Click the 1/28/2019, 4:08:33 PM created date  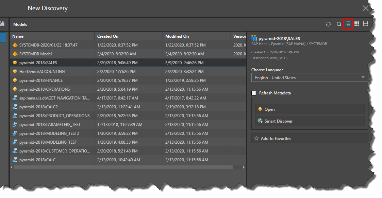point(117,142)
